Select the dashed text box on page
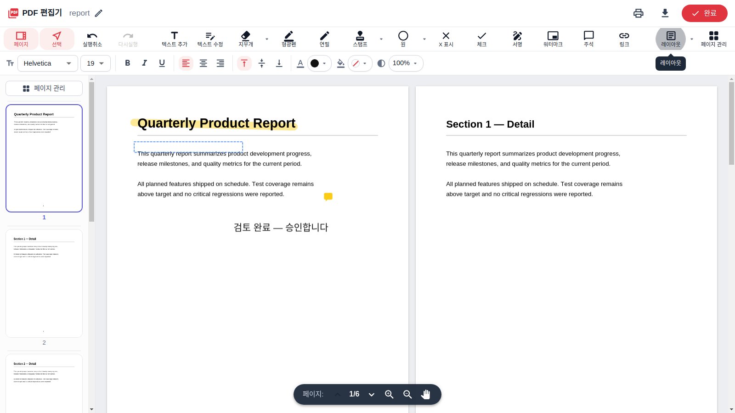 [188, 147]
